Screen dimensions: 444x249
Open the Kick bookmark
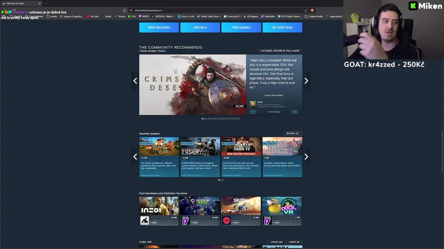pos(132,16)
